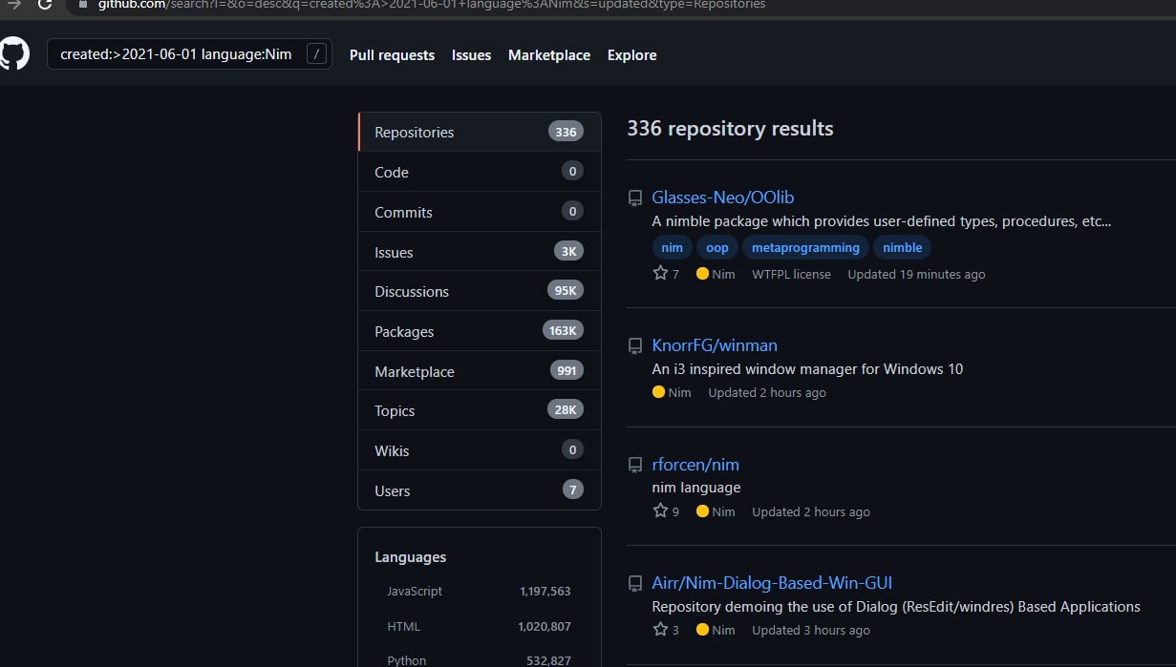Click the browser address bar URL
Image resolution: width=1176 pixels, height=667 pixels.
(432, 4)
